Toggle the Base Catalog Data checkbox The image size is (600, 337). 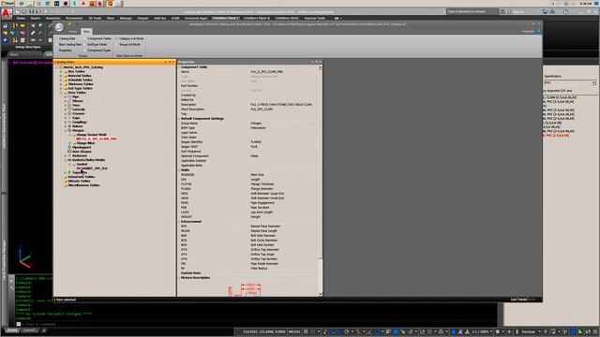(x=57, y=44)
